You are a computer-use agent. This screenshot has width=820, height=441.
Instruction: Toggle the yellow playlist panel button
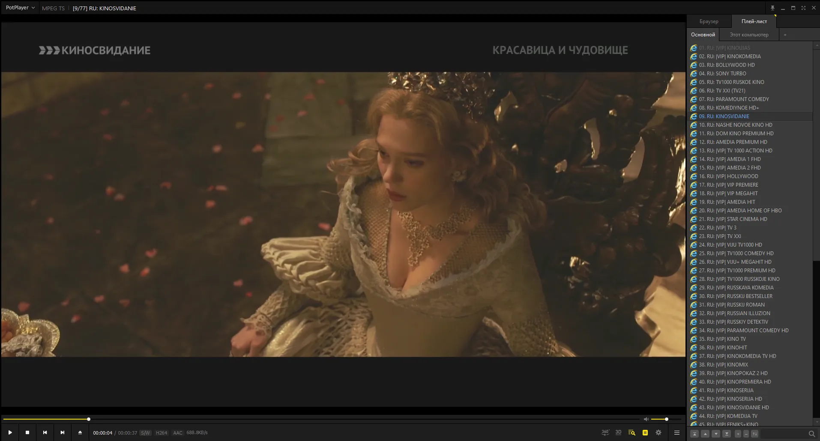point(645,432)
